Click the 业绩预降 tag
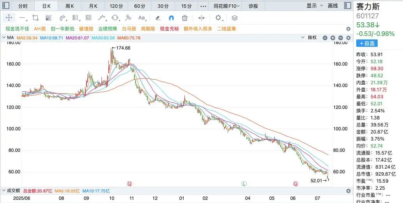 coord(108,29)
